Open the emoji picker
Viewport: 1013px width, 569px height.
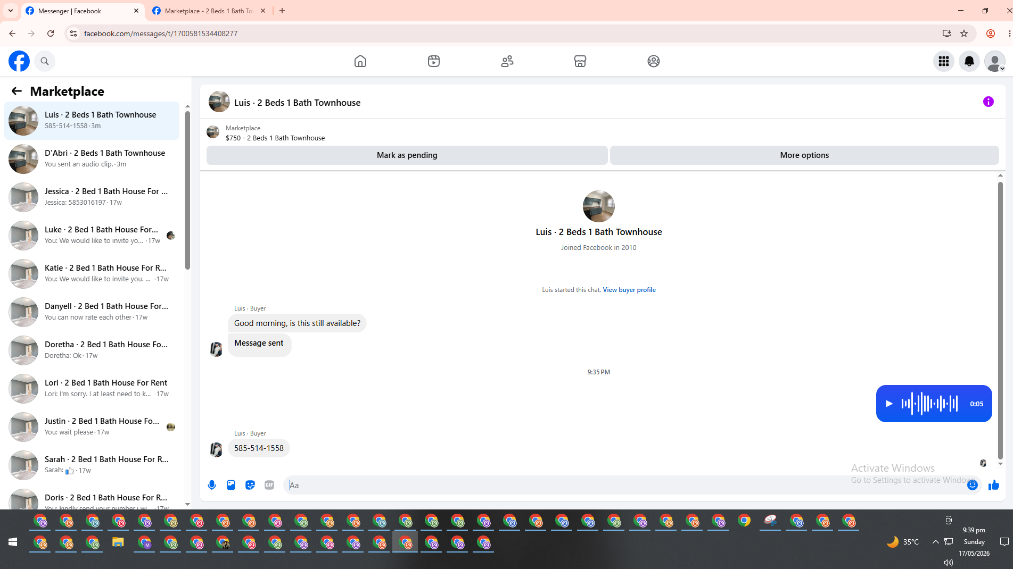click(x=973, y=485)
